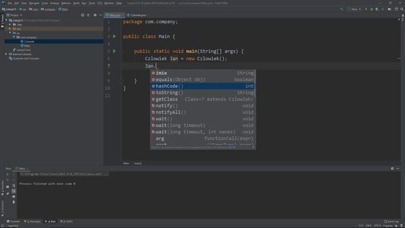Open the Run tool window tab
405x228 pixels.
point(51,221)
